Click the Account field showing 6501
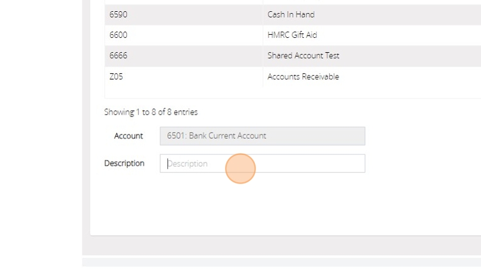 click(262, 136)
